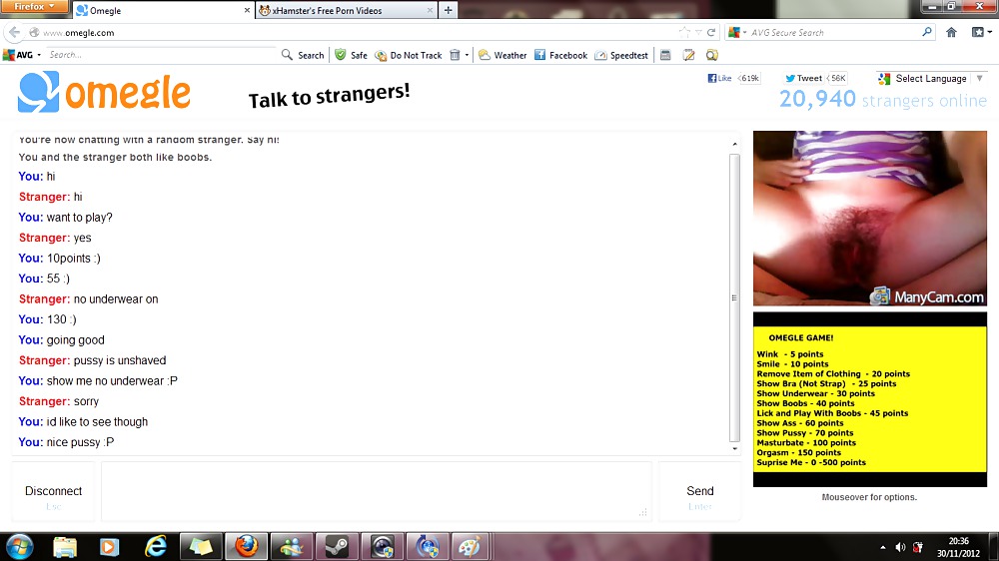Open the Firefox menu dropdown
Image resolution: width=999 pixels, height=561 pixels.
[x=35, y=7]
